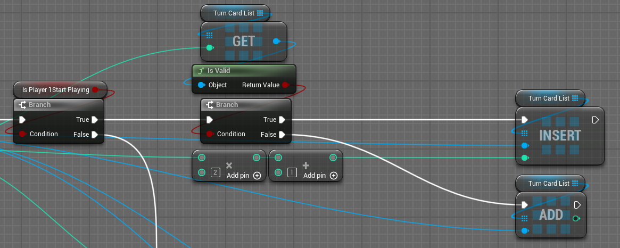Image resolution: width=620 pixels, height=248 pixels.
Task: Click the INSERT node's exec output pin
Action: point(596,120)
